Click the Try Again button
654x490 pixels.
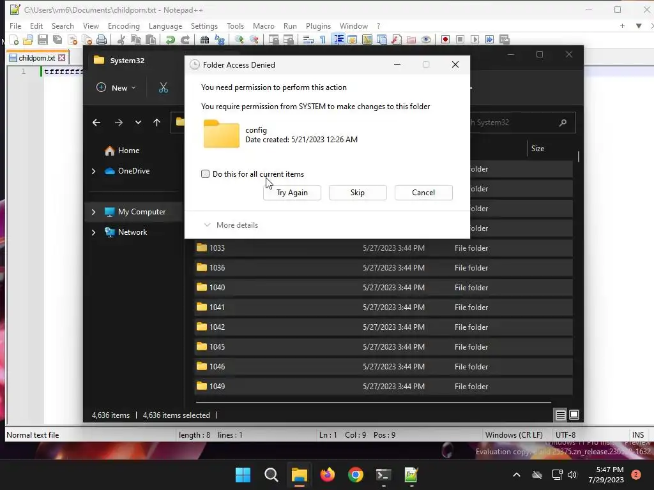(292, 193)
